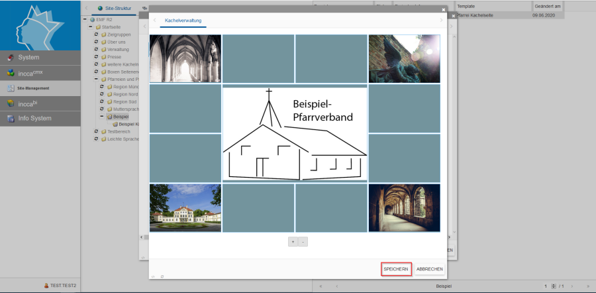Click the minus button to remove tiles
The width and height of the screenshot is (596, 293).
click(303, 241)
